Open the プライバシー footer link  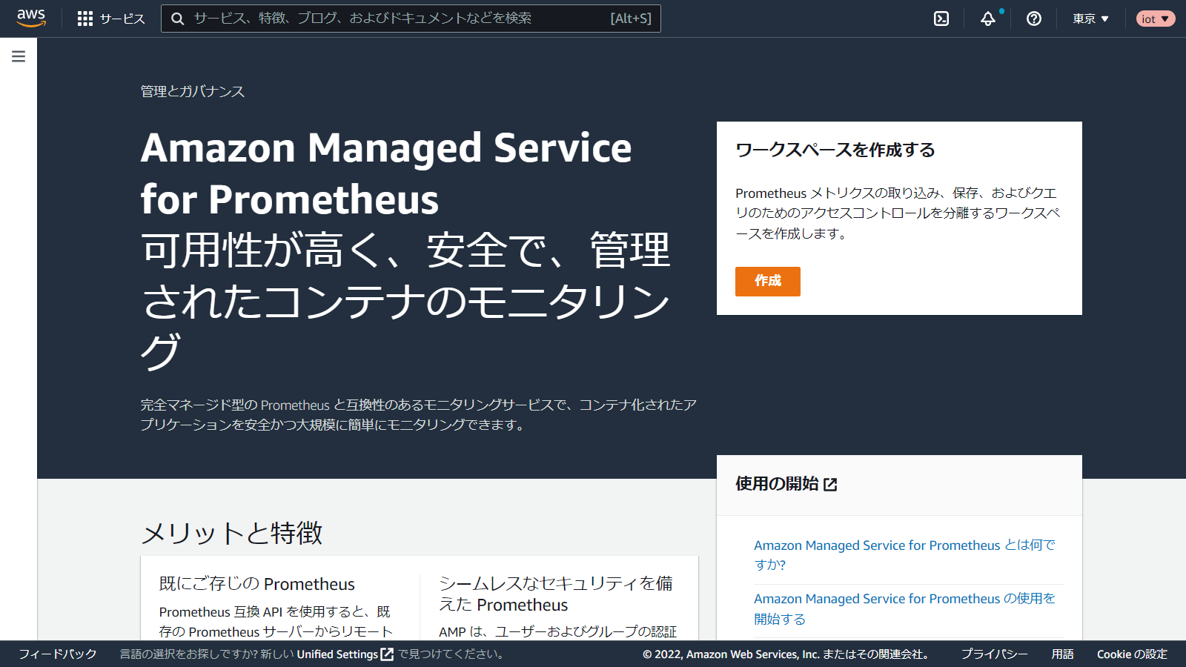[x=994, y=654]
